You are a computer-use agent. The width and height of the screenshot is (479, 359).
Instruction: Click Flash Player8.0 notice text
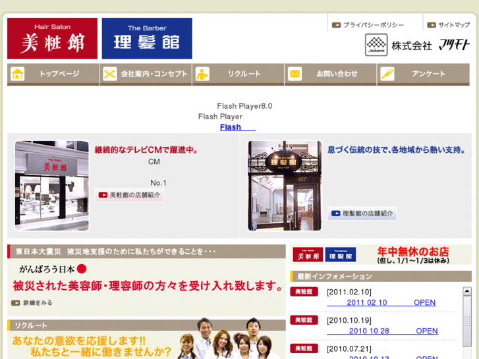[x=244, y=106]
